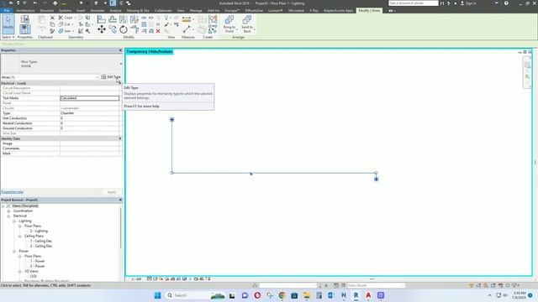Click the Properties help link
Screen dimensions: 538x302
pos(13,192)
